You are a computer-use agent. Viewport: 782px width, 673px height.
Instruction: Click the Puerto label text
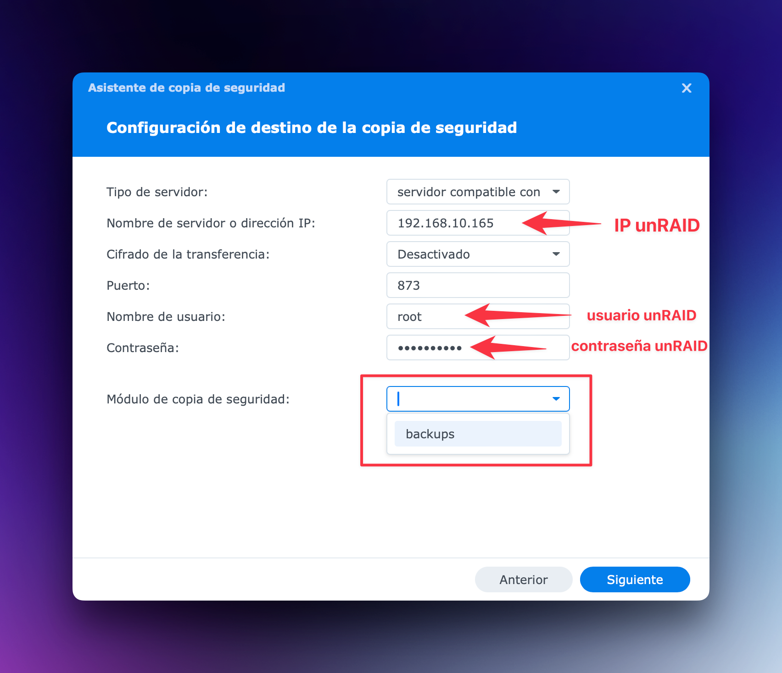[x=128, y=286]
